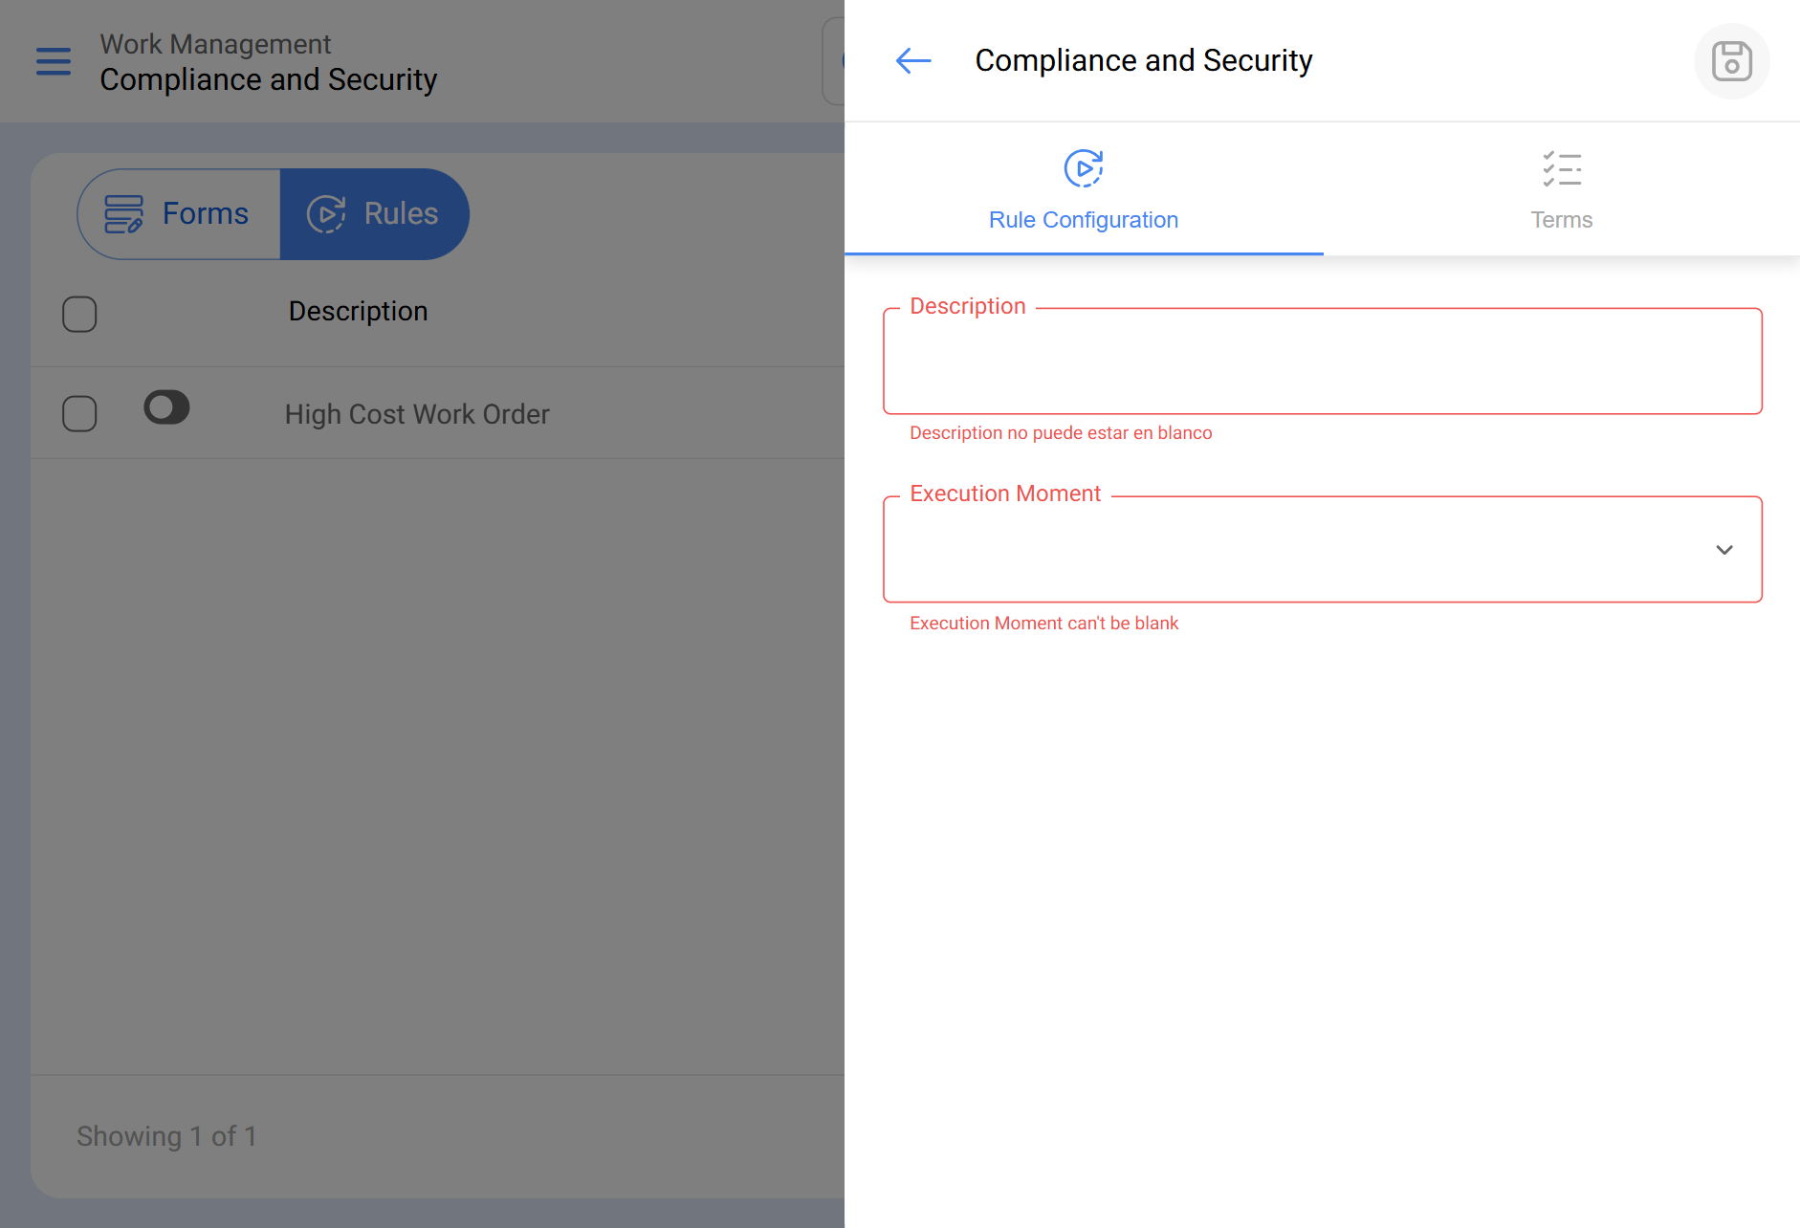1800x1228 pixels.
Task: Click the Description column header
Action: pyautogui.click(x=358, y=312)
